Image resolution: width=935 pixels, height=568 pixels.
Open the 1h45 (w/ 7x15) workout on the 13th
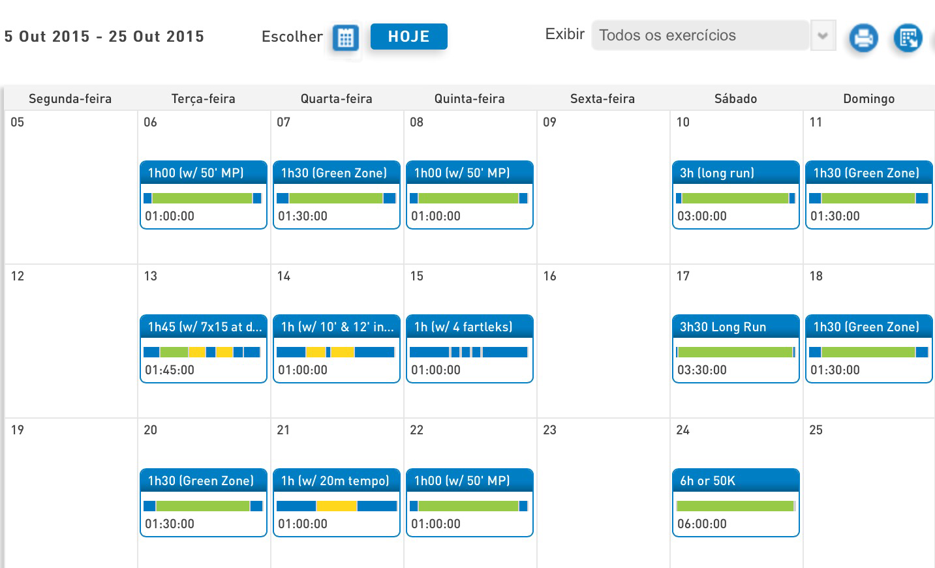204,327
